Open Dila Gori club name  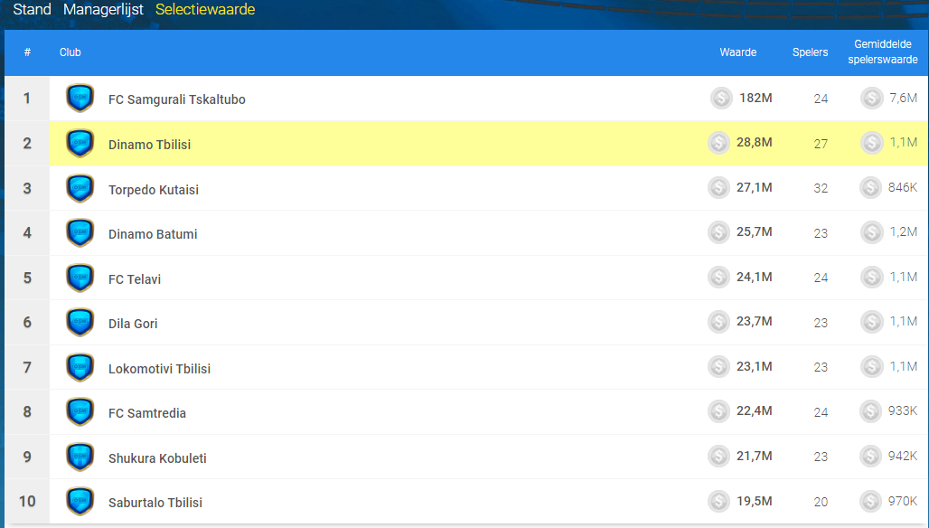[133, 324]
